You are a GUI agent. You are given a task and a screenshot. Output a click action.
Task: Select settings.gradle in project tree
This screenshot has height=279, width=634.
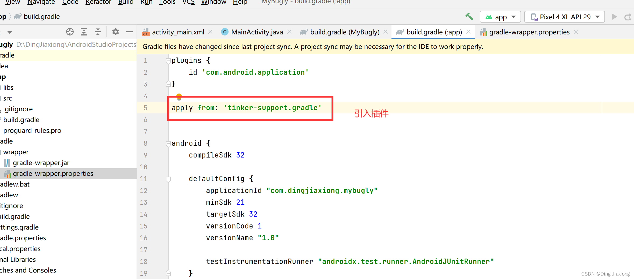point(19,227)
